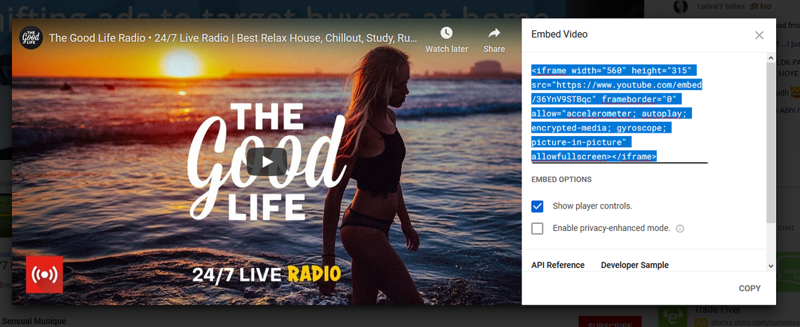
Task: Click the Embed Video dialog title
Action: [x=559, y=34]
